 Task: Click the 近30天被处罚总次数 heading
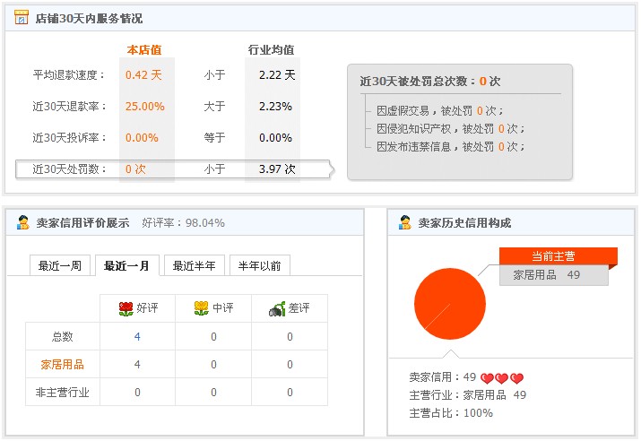pyautogui.click(x=429, y=81)
